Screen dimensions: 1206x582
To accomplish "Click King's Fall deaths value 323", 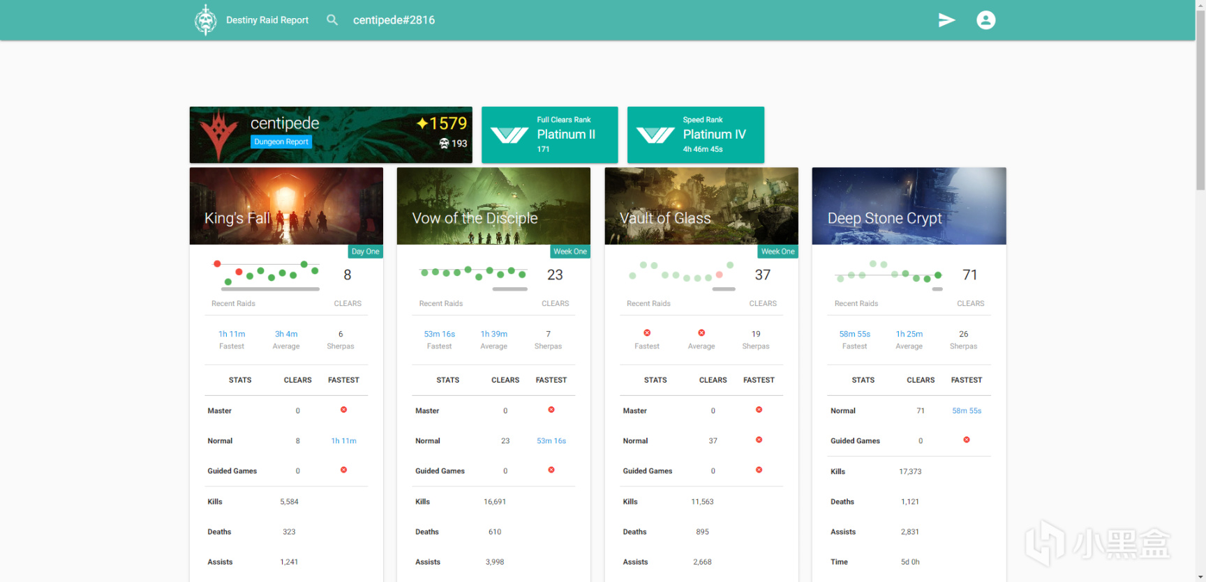I will coord(289,532).
